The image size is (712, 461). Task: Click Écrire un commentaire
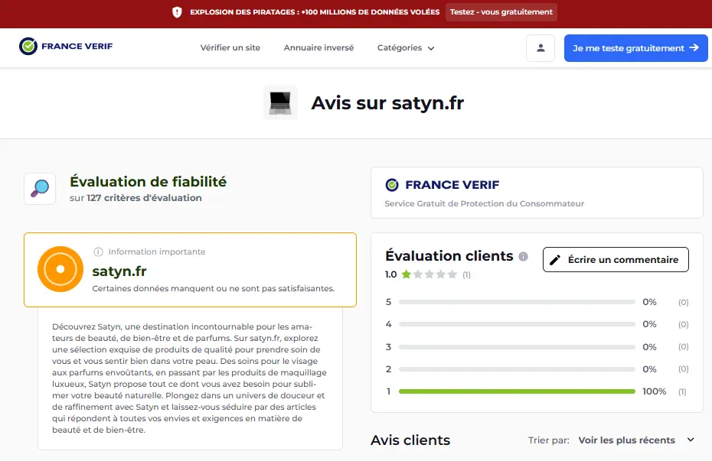[x=616, y=259]
